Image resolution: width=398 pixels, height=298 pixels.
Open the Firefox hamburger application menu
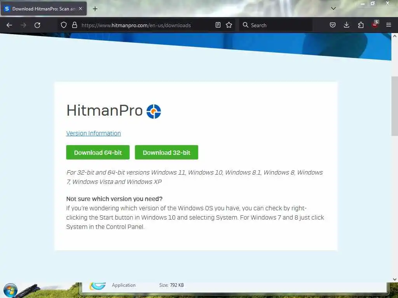tap(389, 25)
